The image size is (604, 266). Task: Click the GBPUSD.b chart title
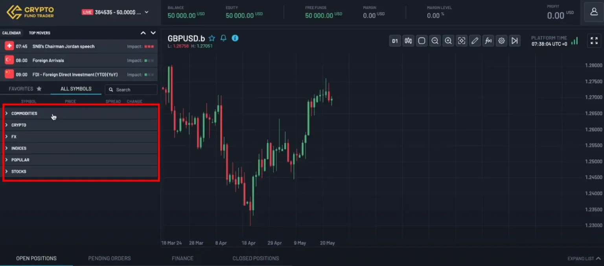pos(186,38)
